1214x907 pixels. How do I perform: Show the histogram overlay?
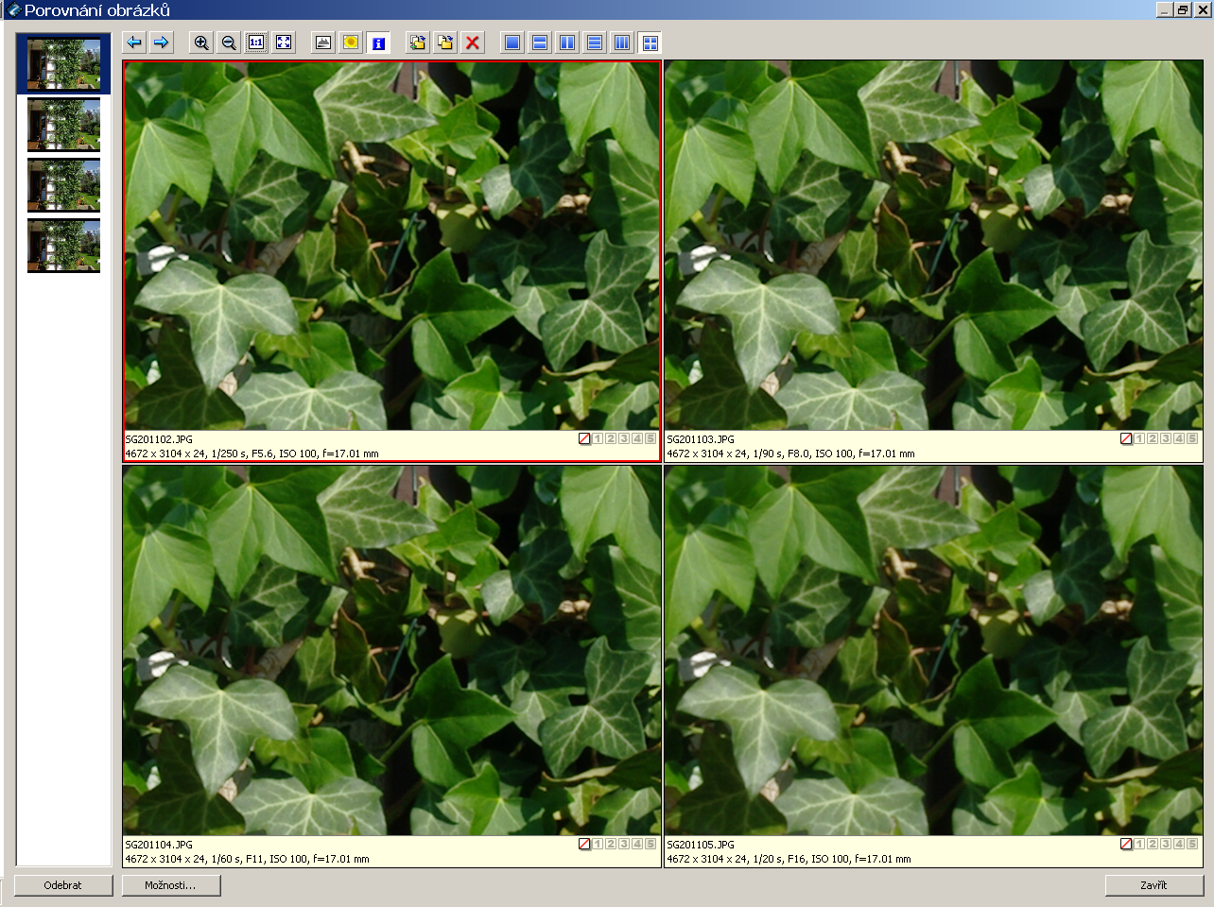pyautogui.click(x=323, y=43)
